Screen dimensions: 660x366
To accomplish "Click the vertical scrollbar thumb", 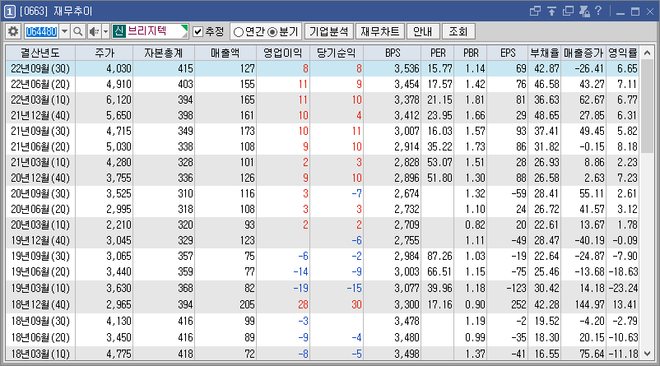I will point(647,107).
